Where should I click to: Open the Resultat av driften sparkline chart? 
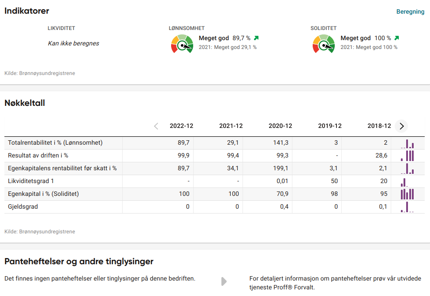click(407, 156)
